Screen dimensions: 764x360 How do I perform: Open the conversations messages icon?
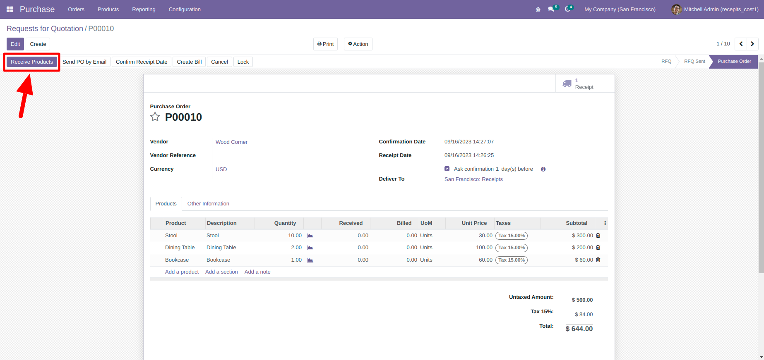[x=551, y=9]
